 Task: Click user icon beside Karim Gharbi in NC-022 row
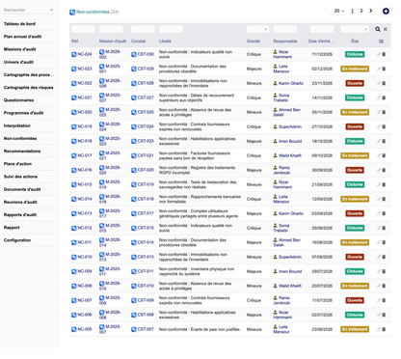point(275,83)
